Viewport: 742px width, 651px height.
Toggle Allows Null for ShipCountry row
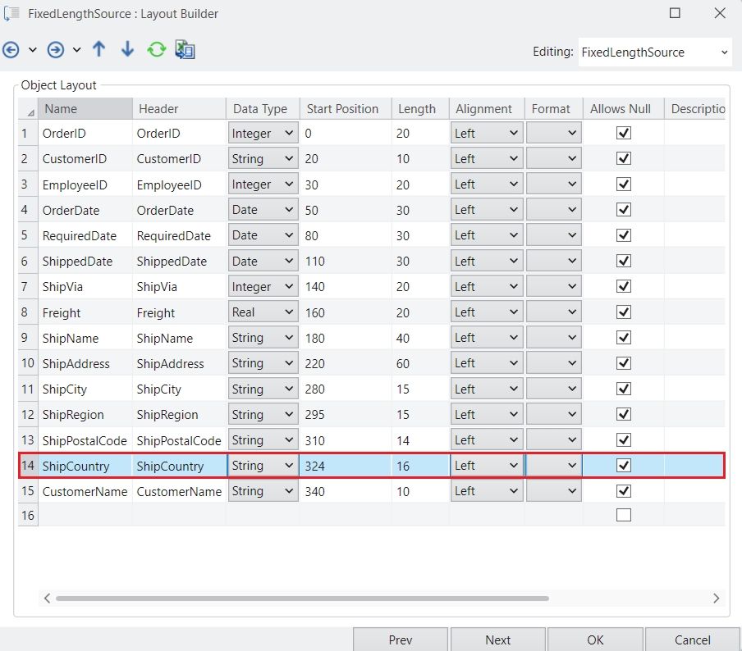[624, 466]
